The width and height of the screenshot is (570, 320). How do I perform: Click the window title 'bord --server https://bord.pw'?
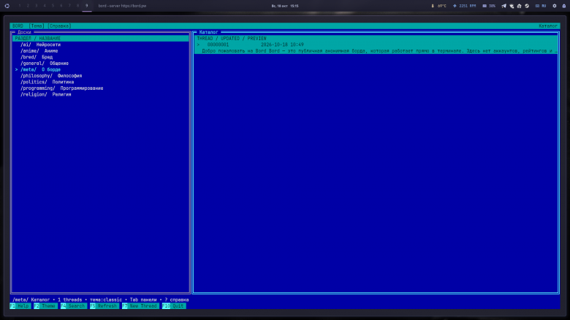coord(122,6)
